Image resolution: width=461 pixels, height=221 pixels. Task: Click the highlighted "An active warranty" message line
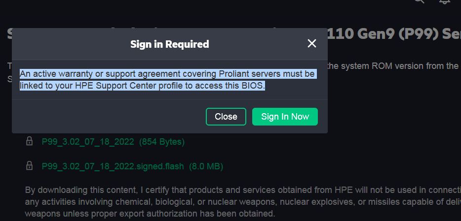167,74
